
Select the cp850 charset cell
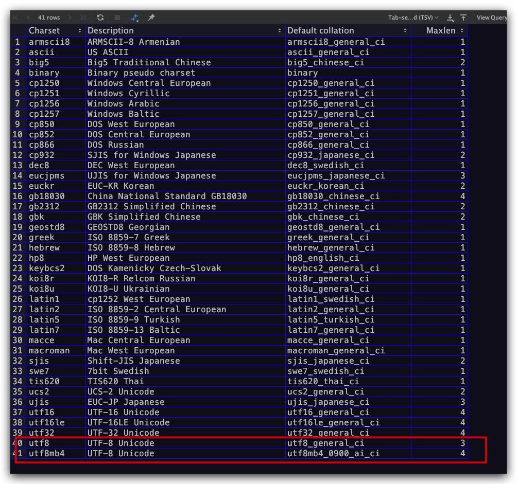point(56,124)
